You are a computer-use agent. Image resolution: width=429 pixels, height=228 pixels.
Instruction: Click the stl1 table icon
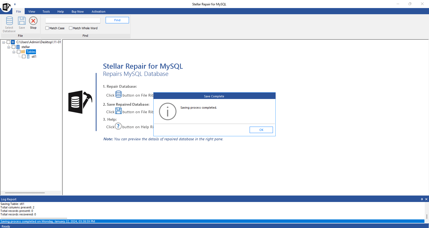click(28, 57)
